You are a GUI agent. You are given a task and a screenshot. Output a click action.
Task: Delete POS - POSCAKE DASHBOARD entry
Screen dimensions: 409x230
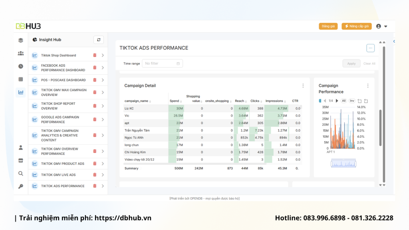[x=95, y=80]
